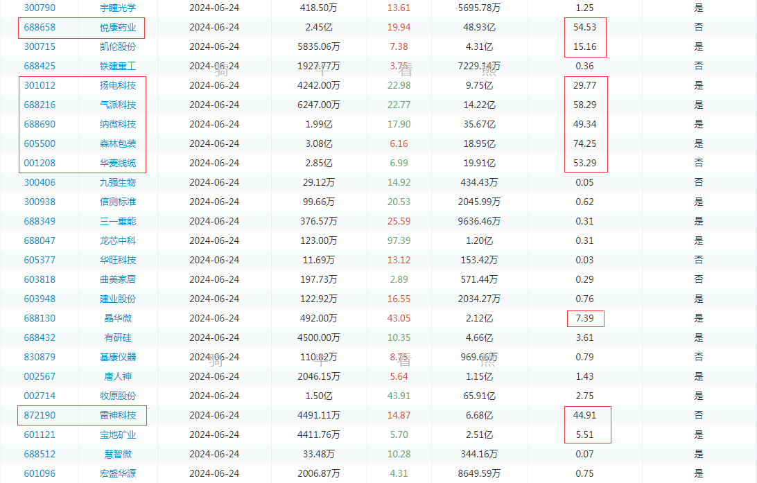Click on 三一重能 stock name
The image size is (757, 483).
118,222
